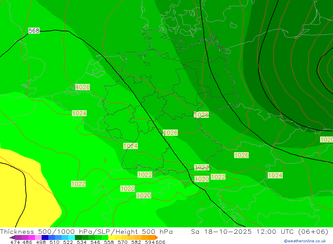Click the purple arrow tip at legend start
Image resolution: width=333 pixels, height=244 pixels.
click(12, 238)
